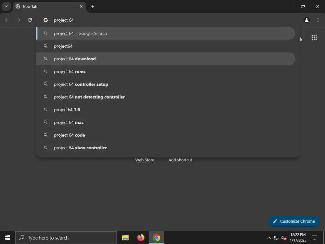Screen dimensions: 325x244
Task: Click the Google G icon in address bar
Action: click(x=46, y=20)
